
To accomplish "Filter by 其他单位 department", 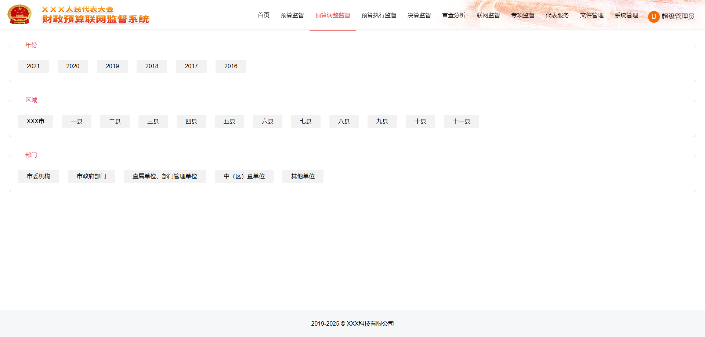I will pos(303,176).
